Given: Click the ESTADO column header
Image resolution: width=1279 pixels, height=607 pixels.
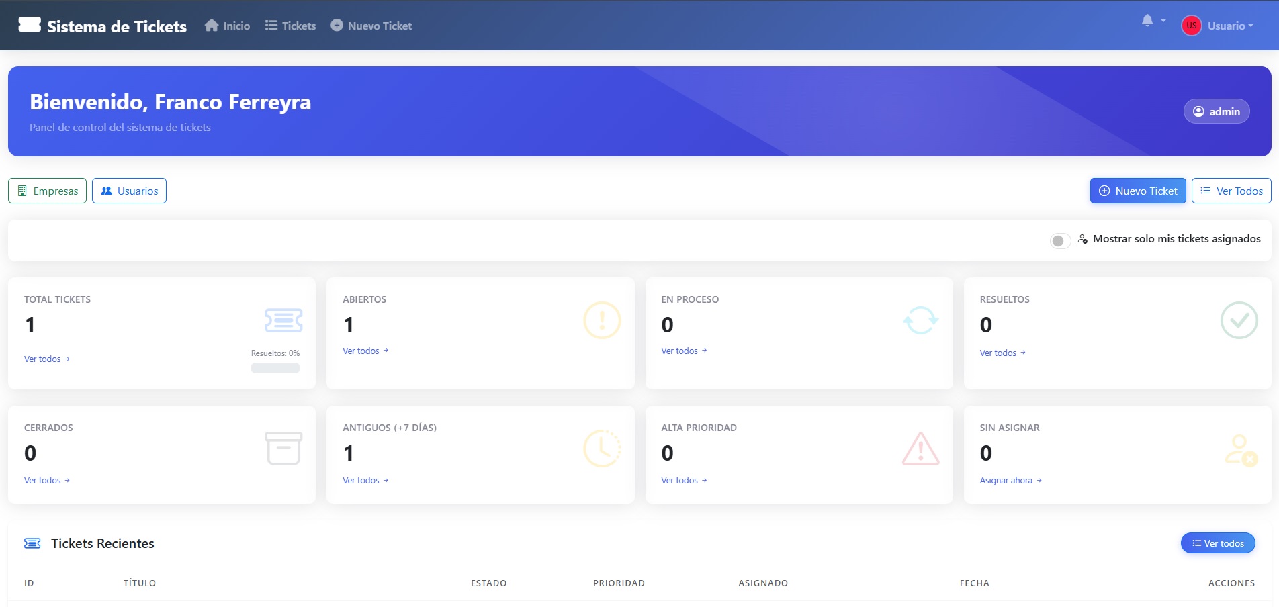Looking at the screenshot, I should click(x=489, y=583).
